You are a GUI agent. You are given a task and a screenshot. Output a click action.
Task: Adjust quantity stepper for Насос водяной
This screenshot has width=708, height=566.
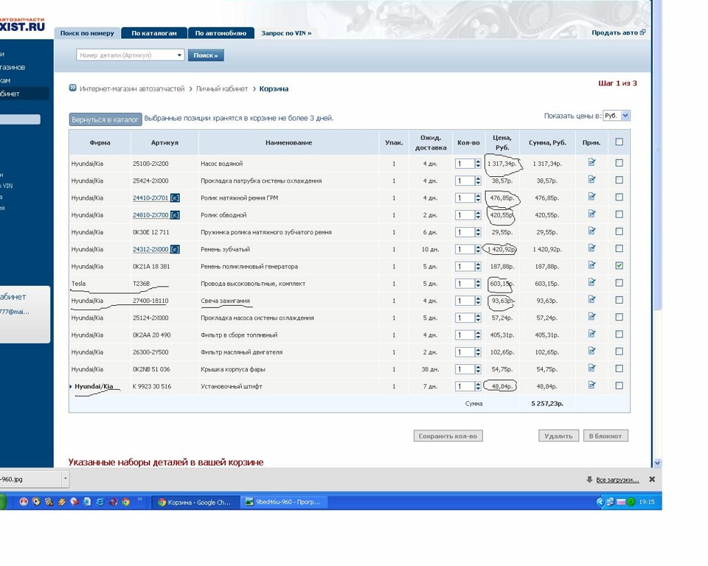point(478,164)
